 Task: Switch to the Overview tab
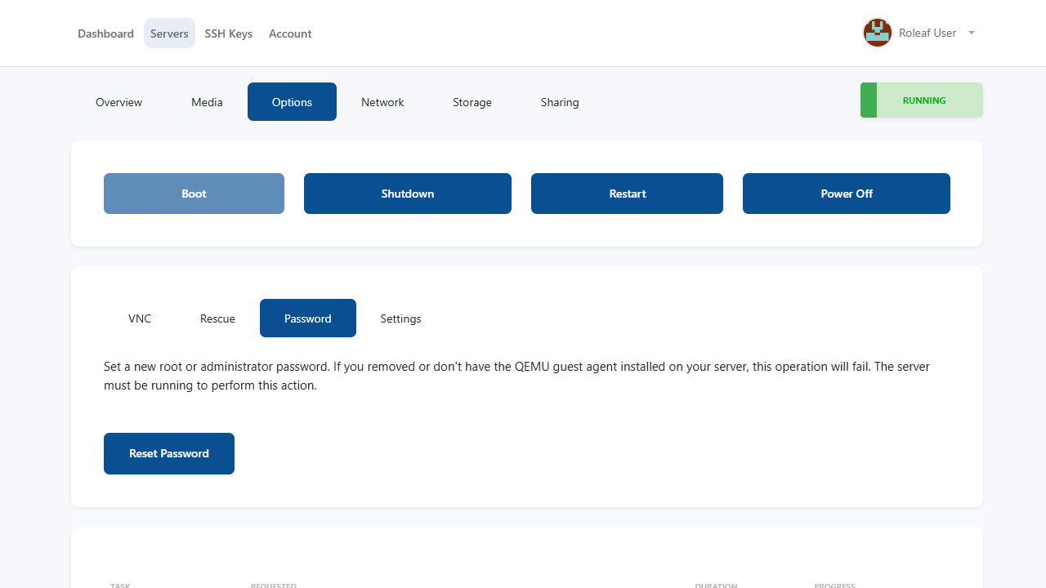118,102
